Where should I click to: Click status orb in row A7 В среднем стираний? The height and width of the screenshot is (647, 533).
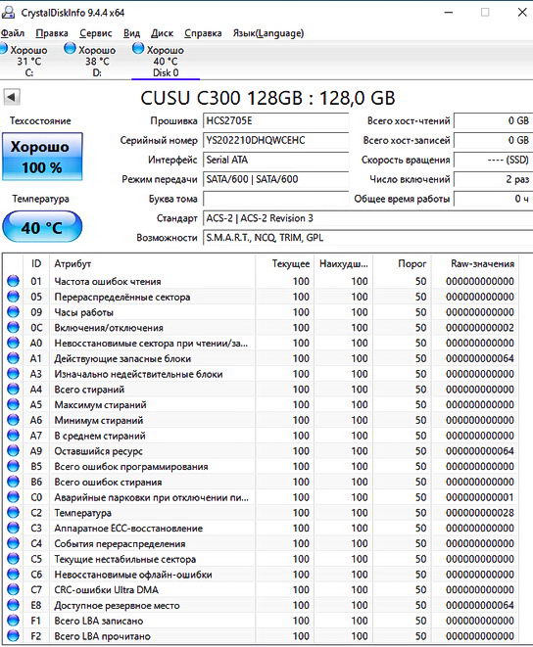coord(13,436)
